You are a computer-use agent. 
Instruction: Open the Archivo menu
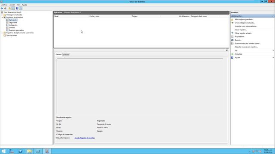click(4, 5)
